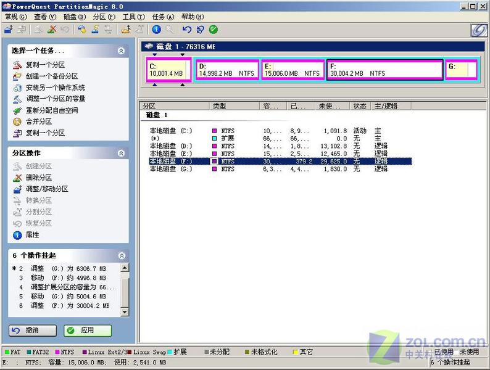Open the 常规(G) menu
The width and height of the screenshot is (490, 370).
16,17
